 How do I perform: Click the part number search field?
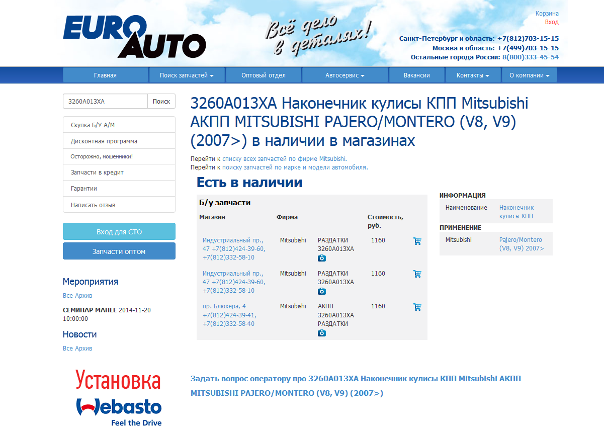105,101
